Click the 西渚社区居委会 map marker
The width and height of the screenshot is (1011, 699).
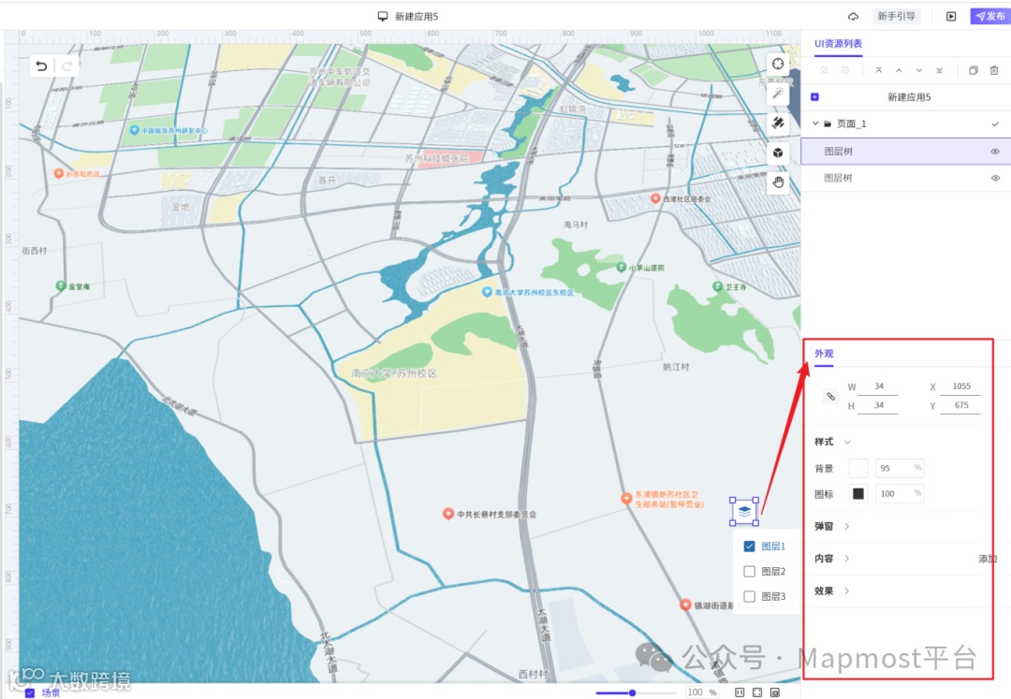point(655,198)
